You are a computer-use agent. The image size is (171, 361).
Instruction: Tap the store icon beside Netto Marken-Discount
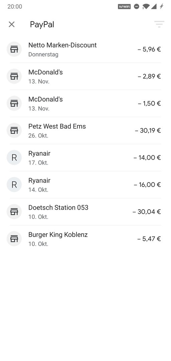[x=14, y=49]
